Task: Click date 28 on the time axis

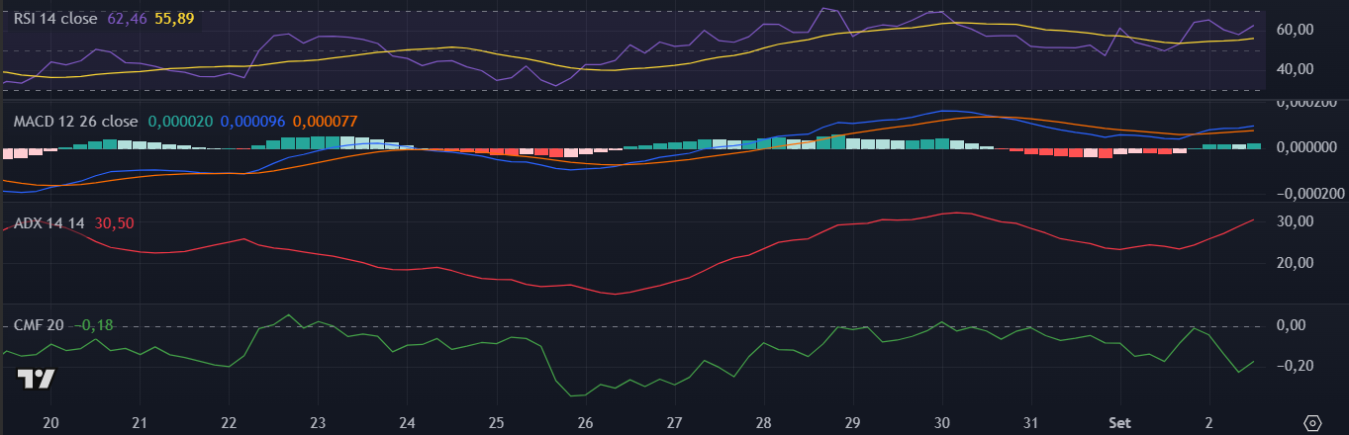Action: [x=763, y=422]
